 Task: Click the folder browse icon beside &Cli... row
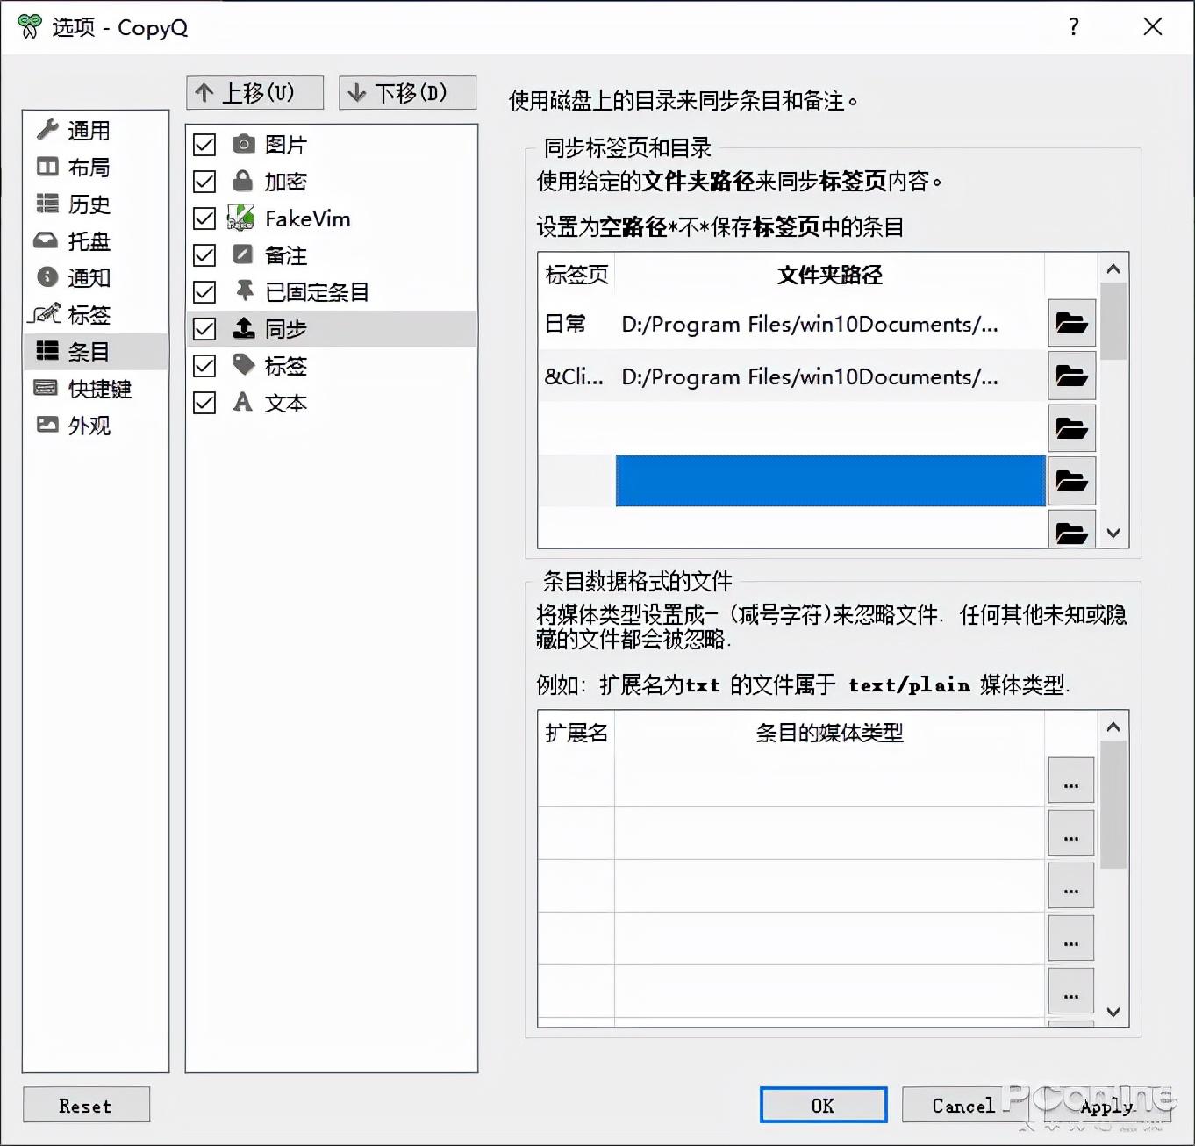click(1071, 376)
